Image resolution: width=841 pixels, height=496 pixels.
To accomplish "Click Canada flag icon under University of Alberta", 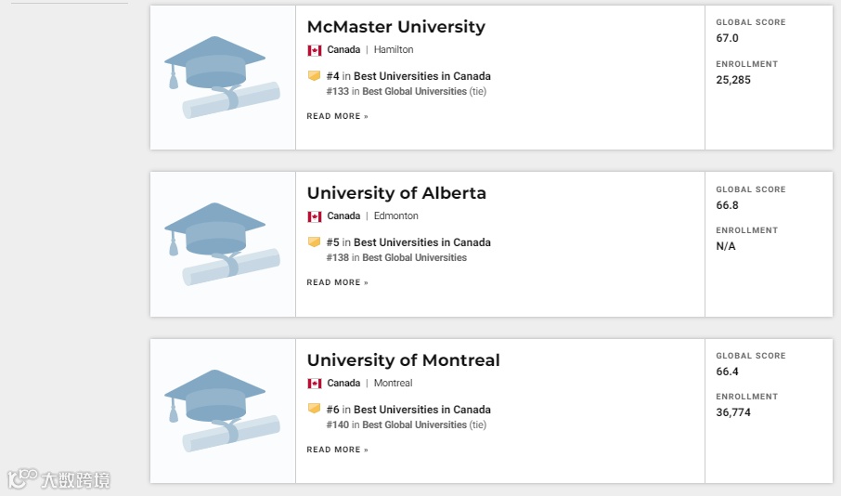I will point(315,216).
